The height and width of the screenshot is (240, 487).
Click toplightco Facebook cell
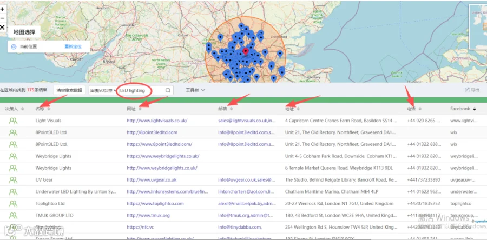pyautogui.click(x=460, y=203)
